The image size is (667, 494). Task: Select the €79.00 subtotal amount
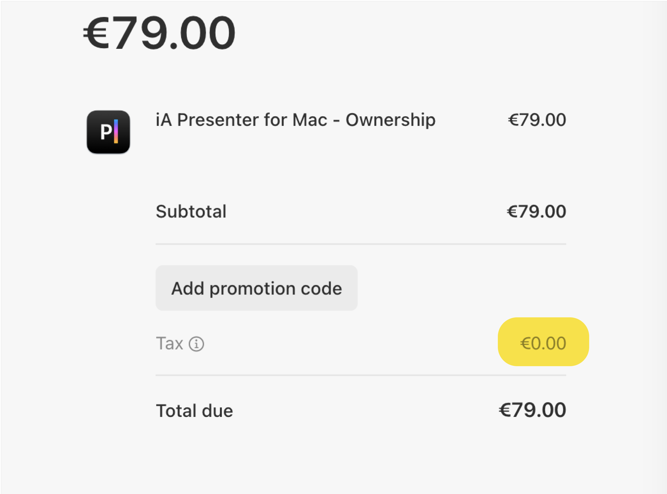tap(536, 212)
